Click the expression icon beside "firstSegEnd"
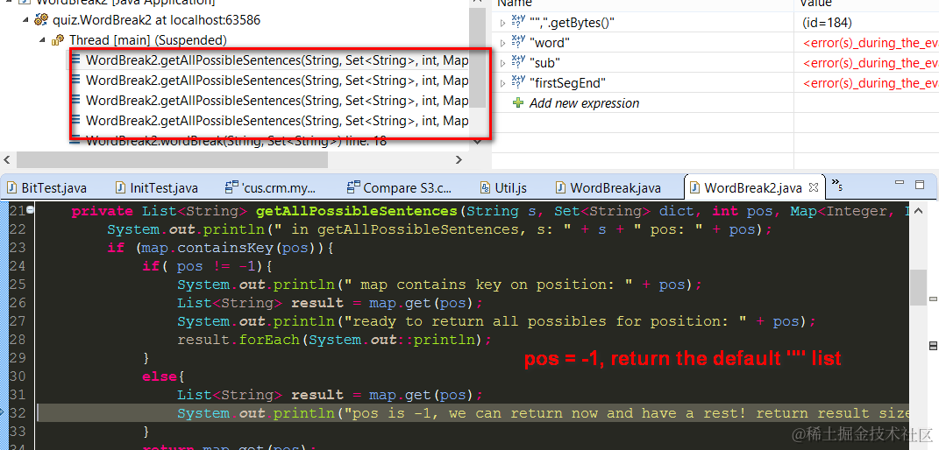 point(519,82)
